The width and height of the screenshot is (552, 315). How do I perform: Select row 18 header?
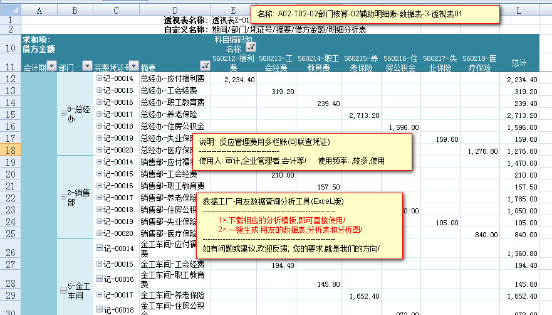click(11, 150)
